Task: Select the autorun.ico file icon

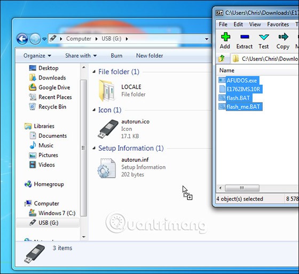Action: 108,129
